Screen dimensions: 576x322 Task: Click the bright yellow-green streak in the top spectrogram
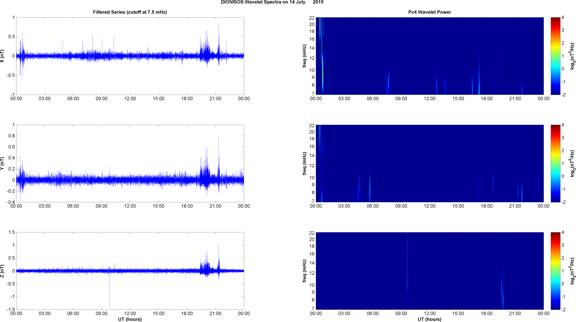click(x=323, y=74)
